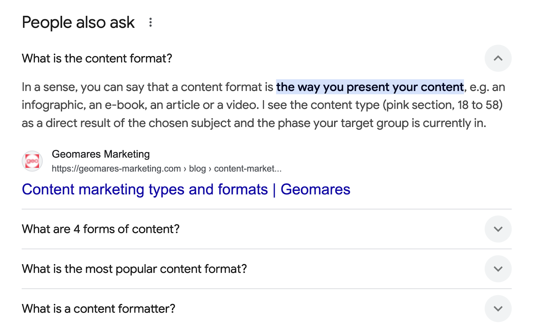Screen dimensions: 546x327
Task: Open the 'Content marketing types and formats' link
Action: click(186, 190)
